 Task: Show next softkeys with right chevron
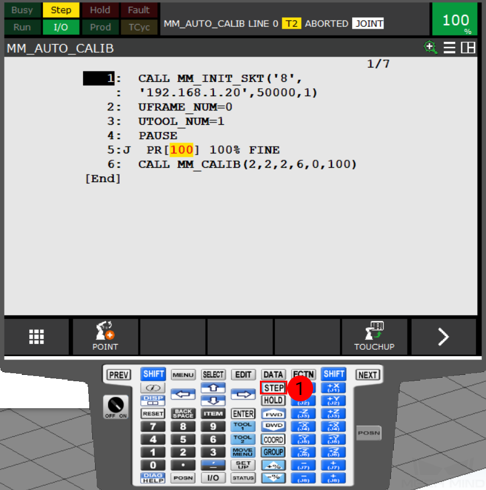click(x=443, y=337)
